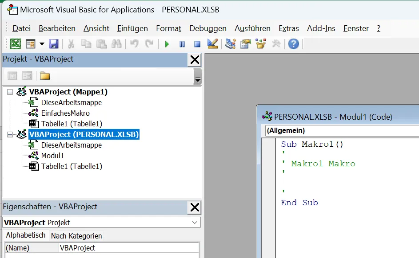The width and height of the screenshot is (419, 258).
Task: Open the Insert object dropdown arrow
Action: tap(42, 44)
